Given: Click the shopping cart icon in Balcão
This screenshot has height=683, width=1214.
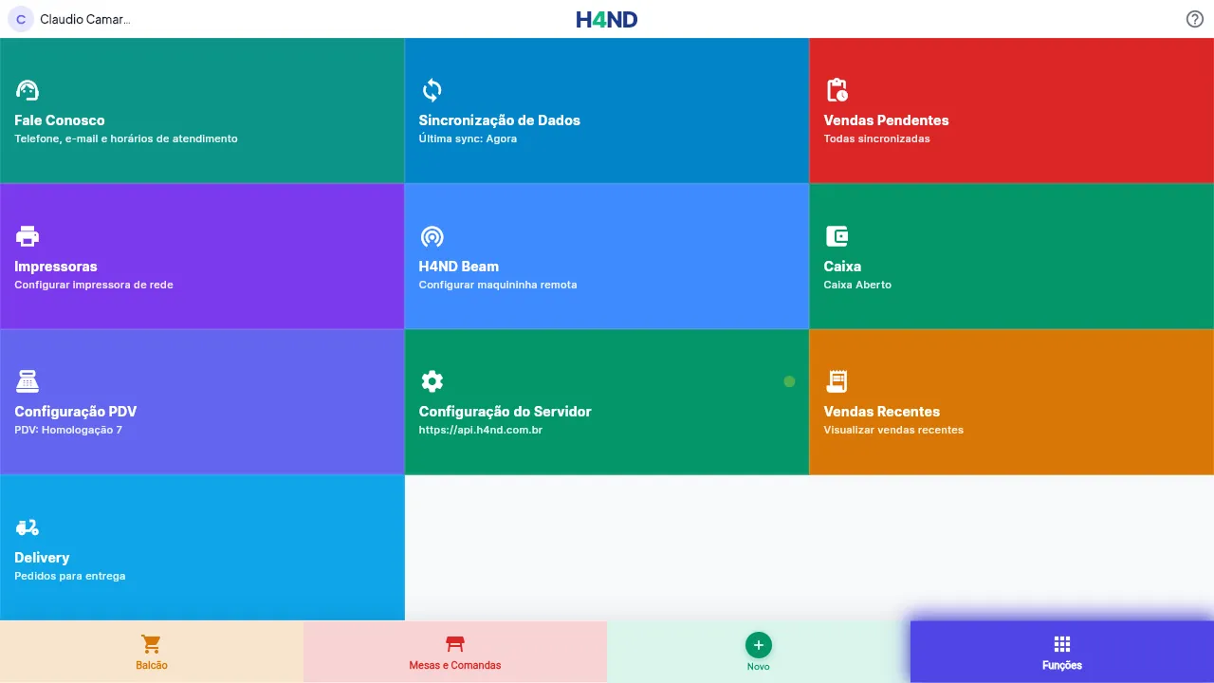Looking at the screenshot, I should tap(152, 644).
